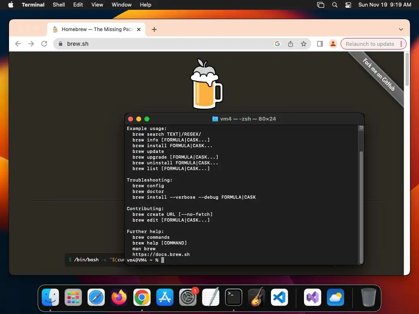This screenshot has width=419, height=314.
Task: Click the Google icon in address bar
Action: pyautogui.click(x=277, y=44)
